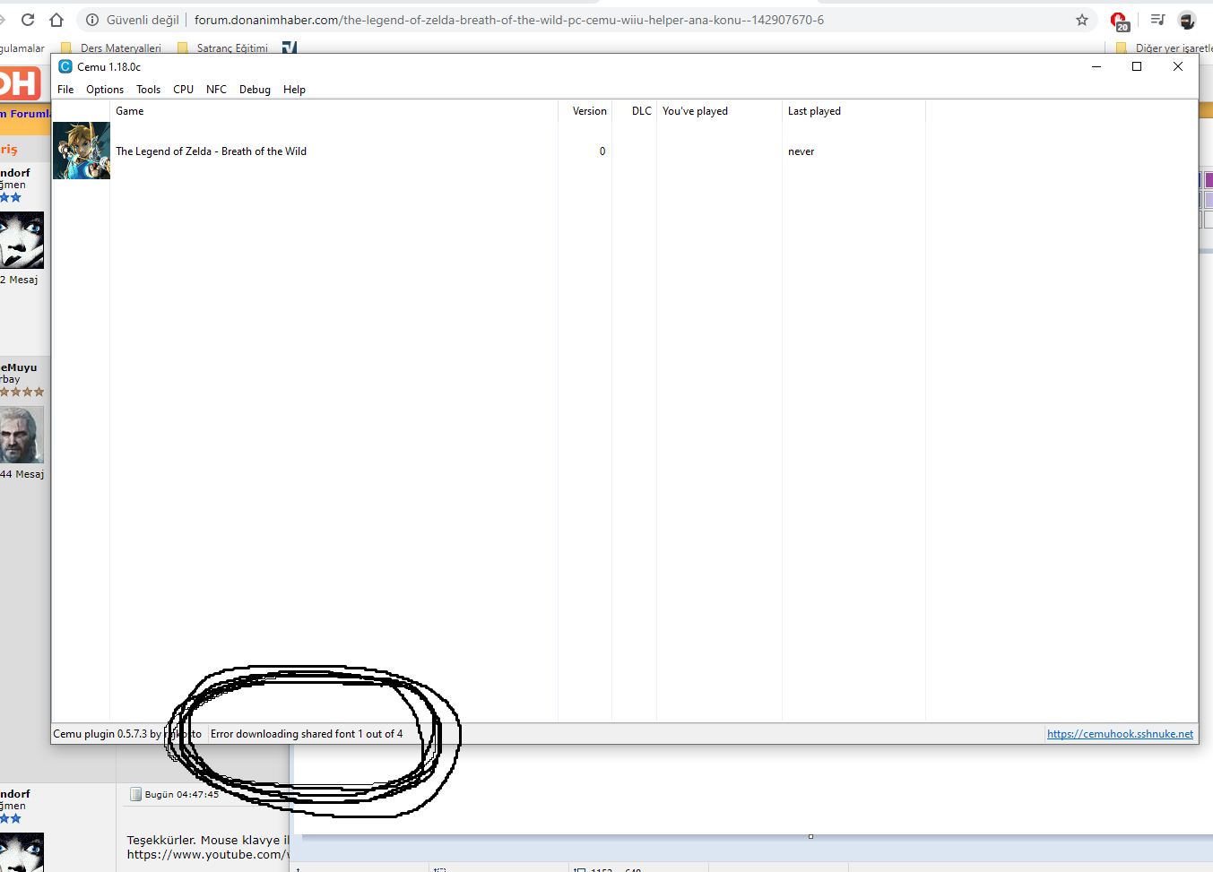Open the Options menu in Cemu
The image size is (1213, 872).
pyautogui.click(x=105, y=90)
